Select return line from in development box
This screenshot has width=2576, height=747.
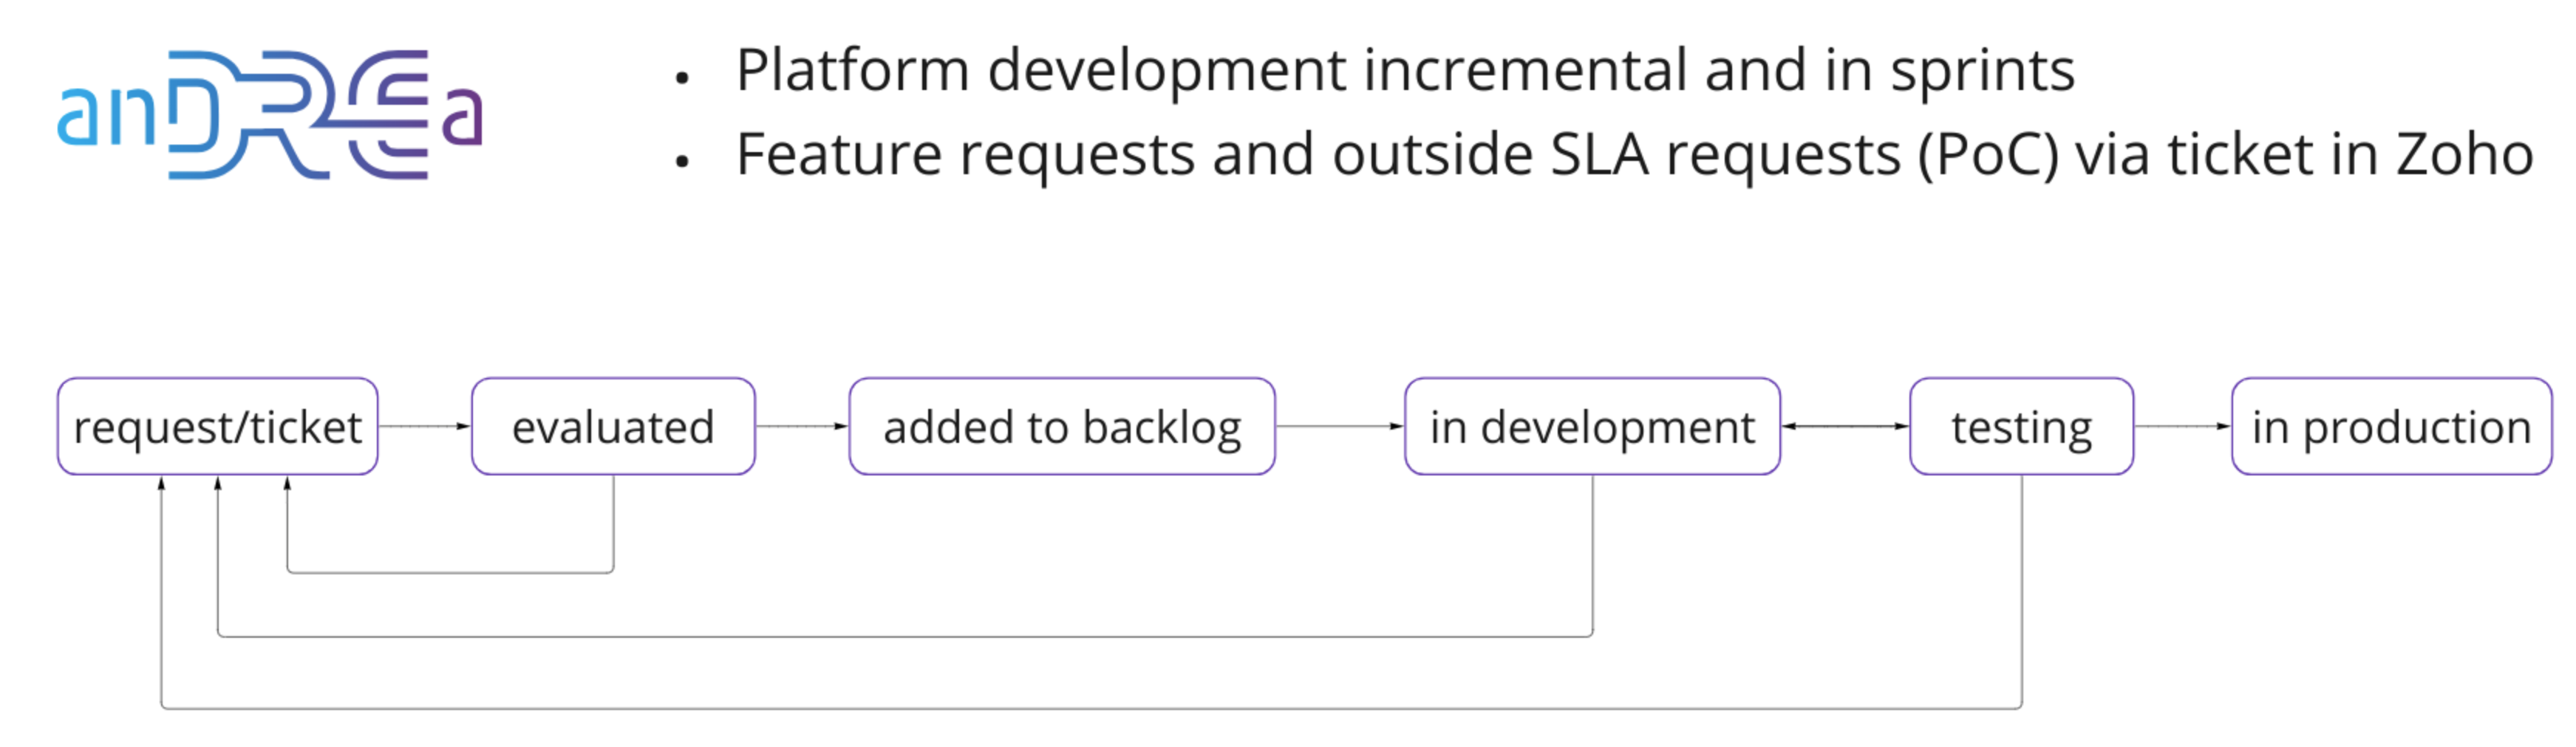[905, 635]
